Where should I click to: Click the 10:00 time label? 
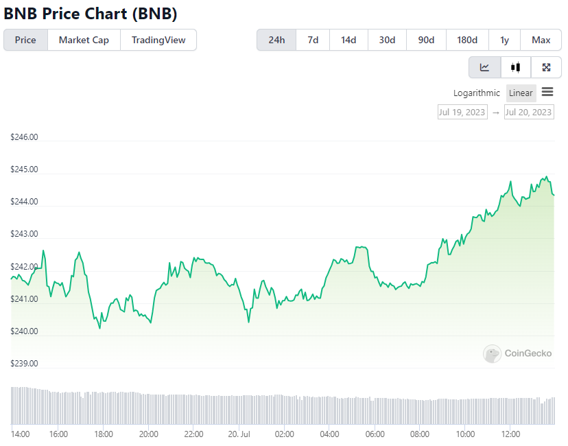pyautogui.click(x=465, y=434)
